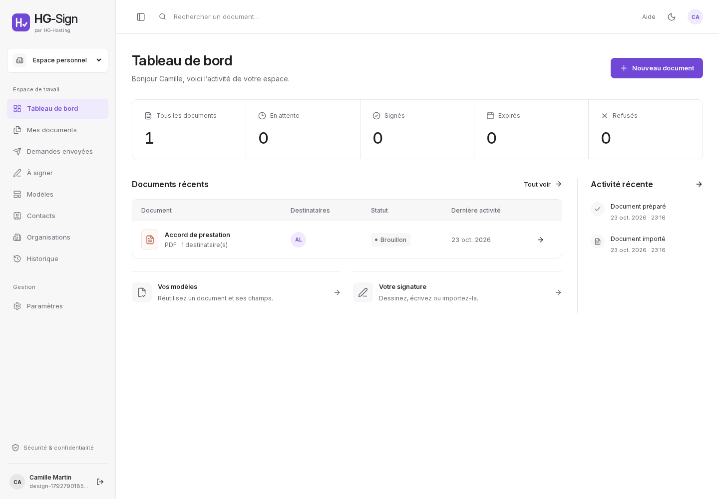Open the Accord de prestation PDF icon
The image size is (719, 499).
(150, 240)
